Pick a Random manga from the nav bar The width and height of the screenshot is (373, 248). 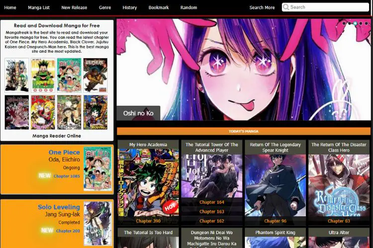(x=188, y=7)
